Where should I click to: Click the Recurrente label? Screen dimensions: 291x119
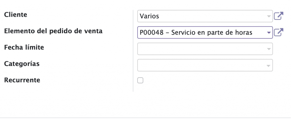click(22, 80)
